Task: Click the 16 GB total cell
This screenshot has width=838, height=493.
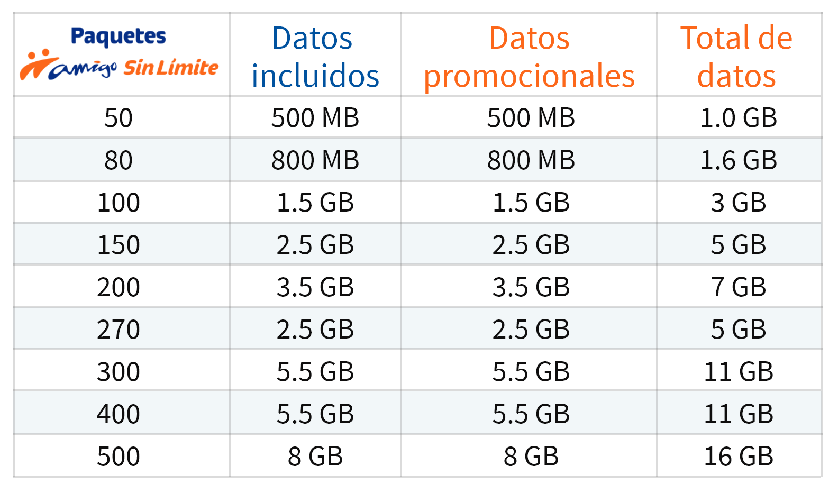Action: pyautogui.click(x=739, y=457)
